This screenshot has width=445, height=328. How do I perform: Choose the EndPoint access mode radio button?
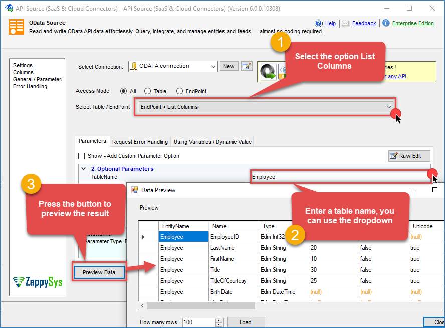tap(179, 91)
